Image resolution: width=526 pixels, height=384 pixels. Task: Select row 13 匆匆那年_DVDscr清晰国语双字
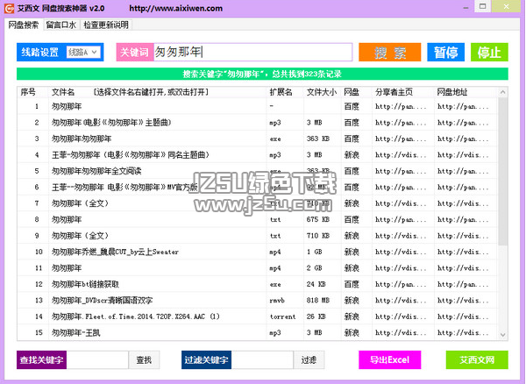pos(257,300)
